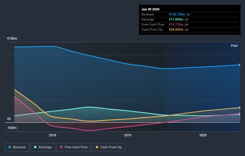The height and width of the screenshot is (156, 245).
Task: Click the Jun 30 2020 tooltip date
Action: [150, 9]
